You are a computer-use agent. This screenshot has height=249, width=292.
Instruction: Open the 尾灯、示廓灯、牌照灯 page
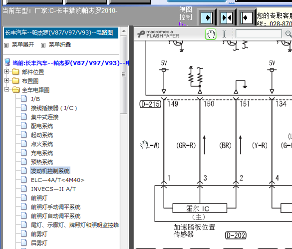click(75, 225)
